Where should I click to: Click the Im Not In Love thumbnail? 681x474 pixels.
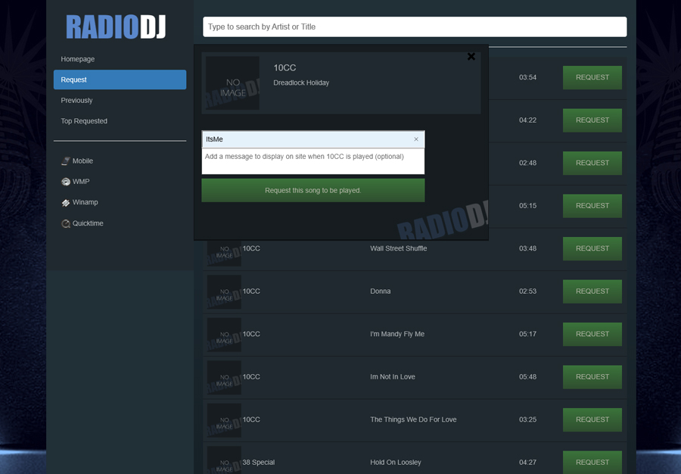[224, 377]
